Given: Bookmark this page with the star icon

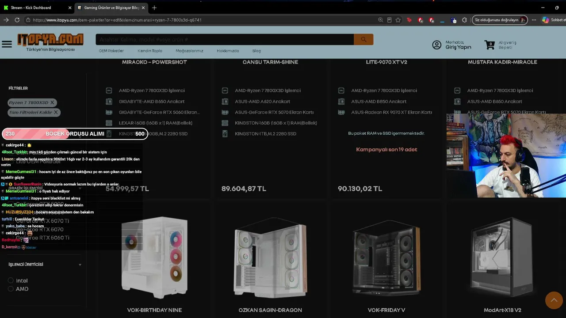Looking at the screenshot, I should pyautogui.click(x=398, y=20).
